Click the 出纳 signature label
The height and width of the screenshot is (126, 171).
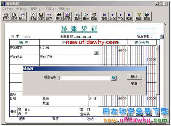(90, 119)
